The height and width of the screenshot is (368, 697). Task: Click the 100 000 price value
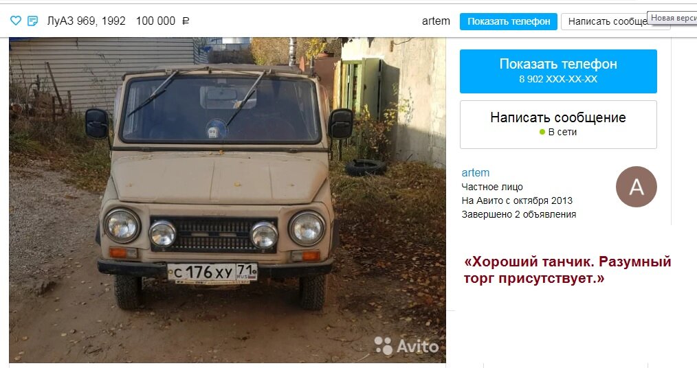pyautogui.click(x=155, y=21)
